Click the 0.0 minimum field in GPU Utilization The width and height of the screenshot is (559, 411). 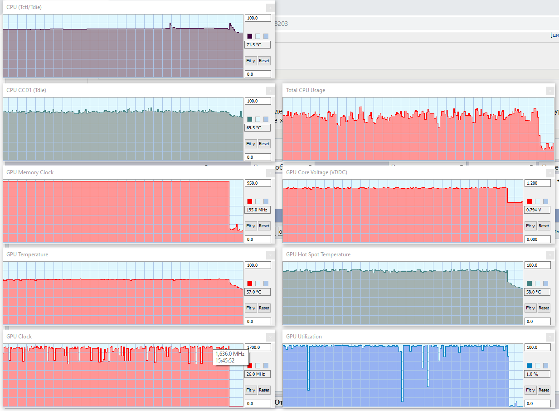[x=538, y=404]
